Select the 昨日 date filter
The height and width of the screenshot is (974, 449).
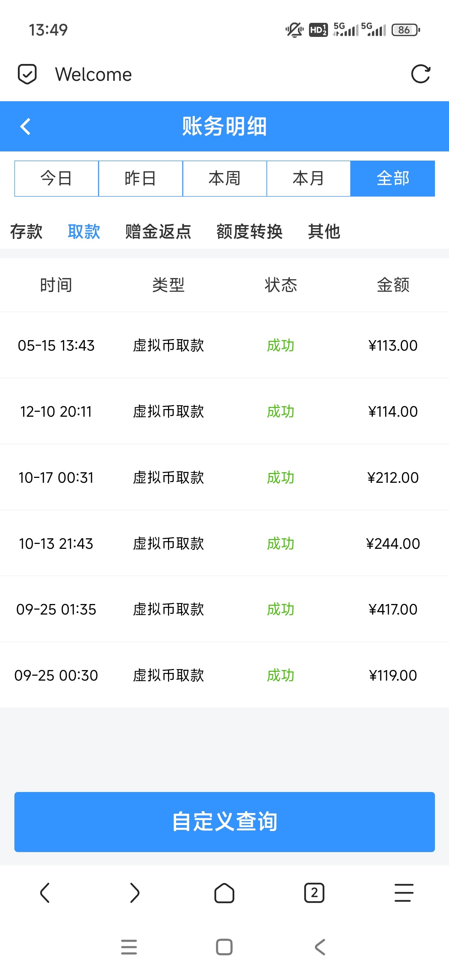pos(140,178)
